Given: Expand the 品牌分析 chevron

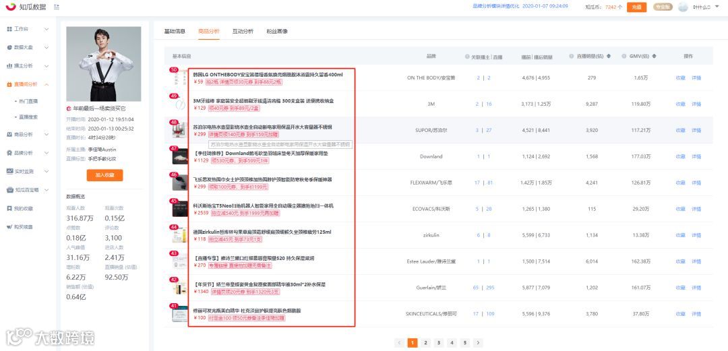Looking at the screenshot, I should click(x=47, y=153).
